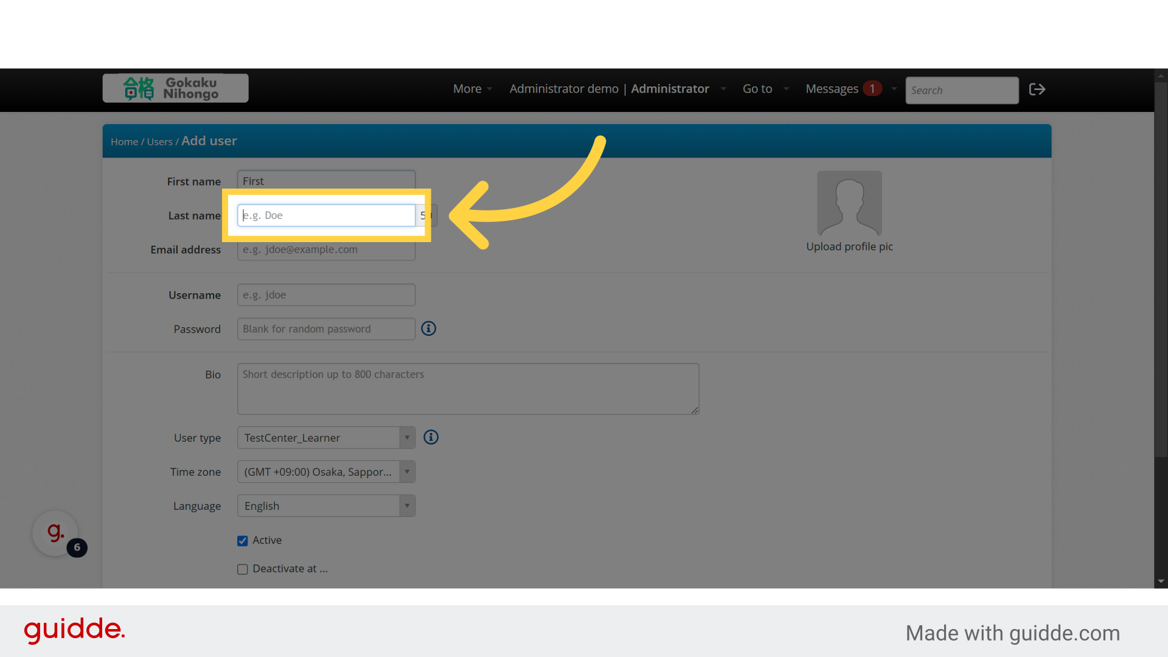This screenshot has height=657, width=1168.
Task: Click the User type info icon
Action: [431, 437]
